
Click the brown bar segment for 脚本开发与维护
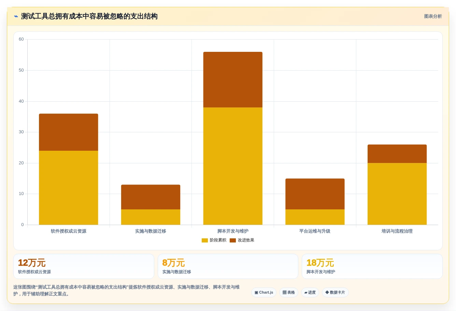pyautogui.click(x=233, y=80)
